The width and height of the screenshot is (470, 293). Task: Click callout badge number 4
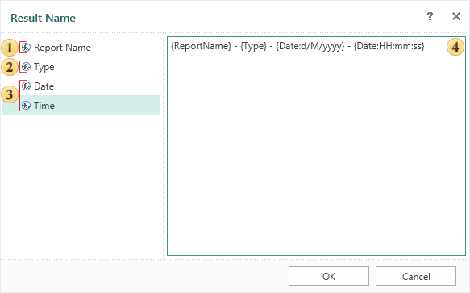[x=455, y=47]
